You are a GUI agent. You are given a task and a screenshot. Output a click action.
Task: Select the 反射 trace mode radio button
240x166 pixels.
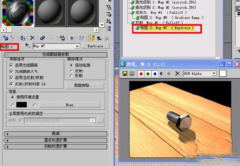click(71, 71)
